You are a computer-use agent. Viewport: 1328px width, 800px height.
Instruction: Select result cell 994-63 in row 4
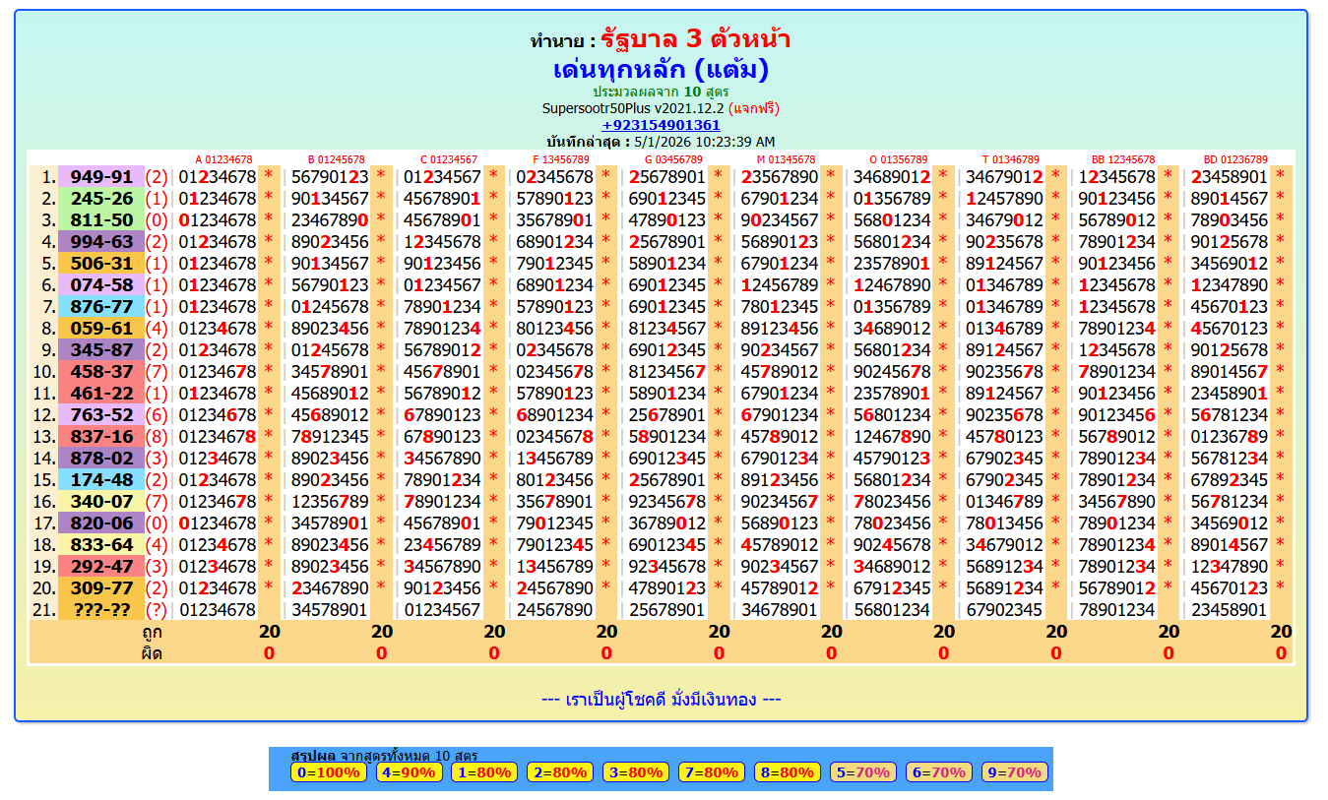101,242
